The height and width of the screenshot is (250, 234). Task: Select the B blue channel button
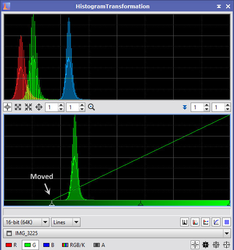coord(49,245)
